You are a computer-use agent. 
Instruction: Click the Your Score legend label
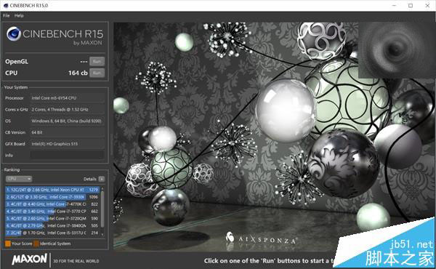pyautogui.click(x=22, y=244)
